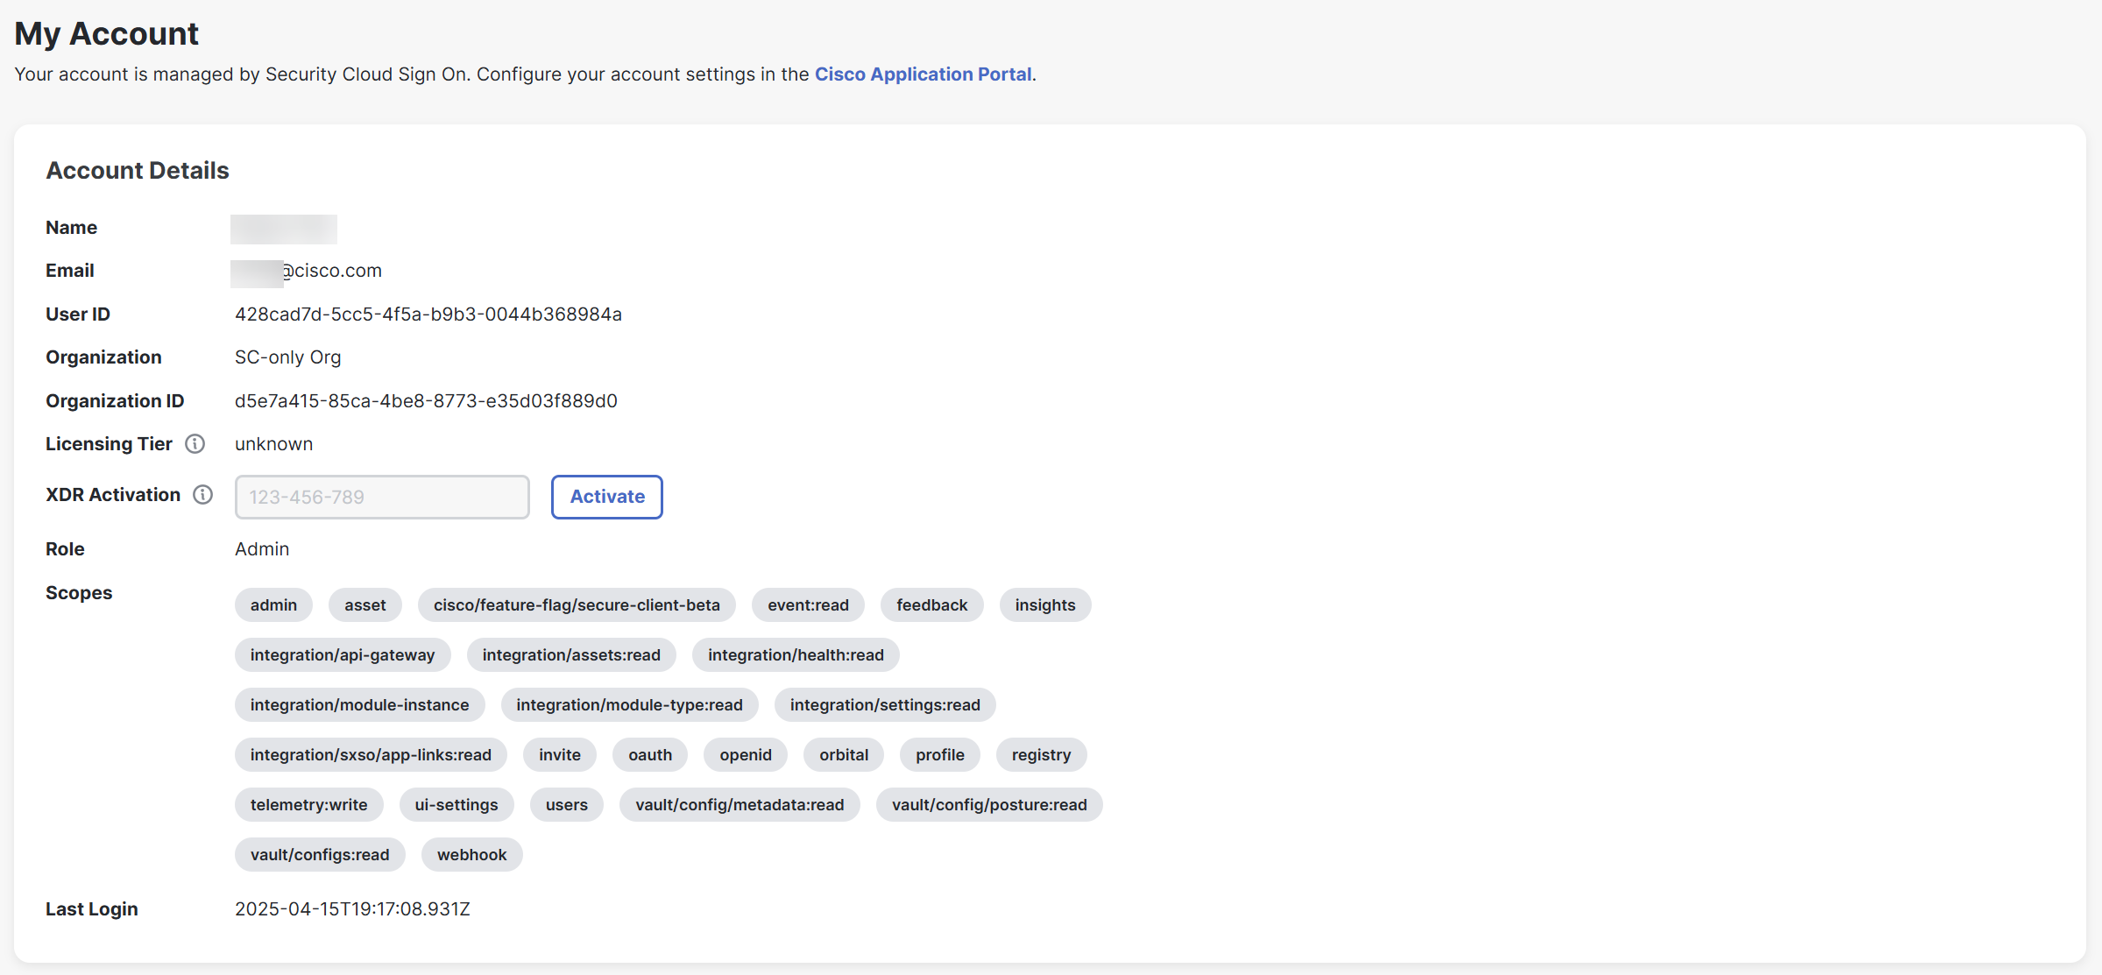Click the oauth scope tag
2102x975 pixels.
(650, 755)
